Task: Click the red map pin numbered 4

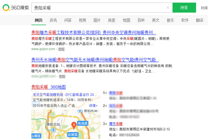Action: [74, 125]
